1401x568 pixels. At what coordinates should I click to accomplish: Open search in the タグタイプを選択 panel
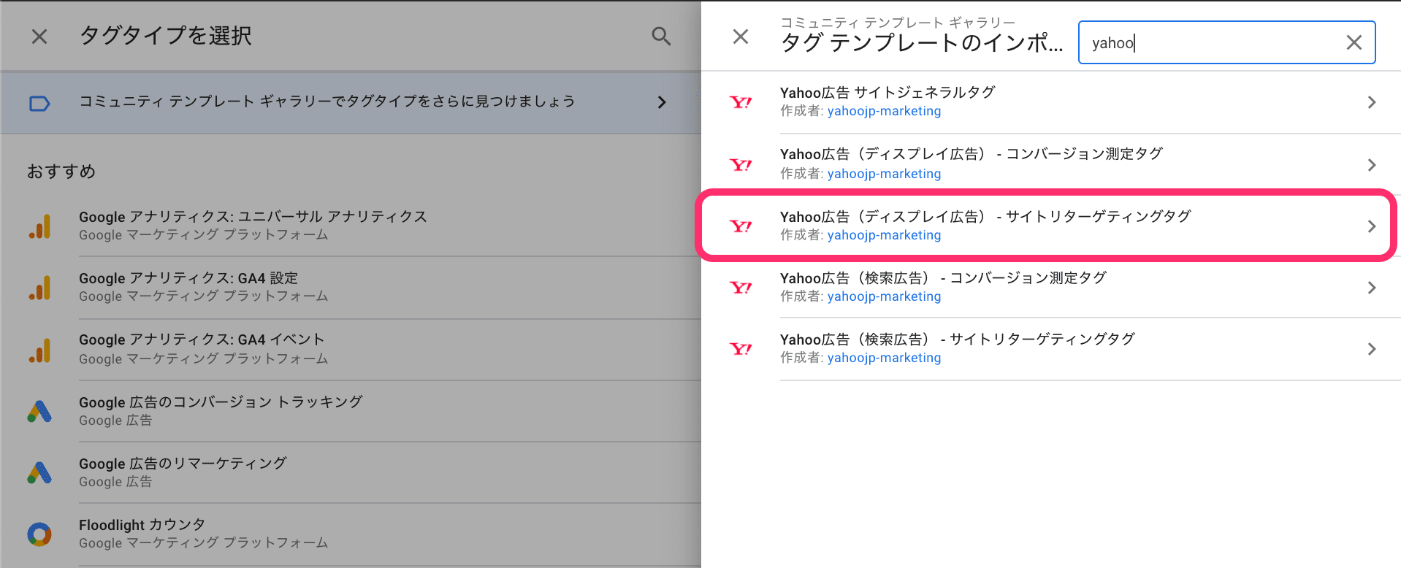pos(661,37)
